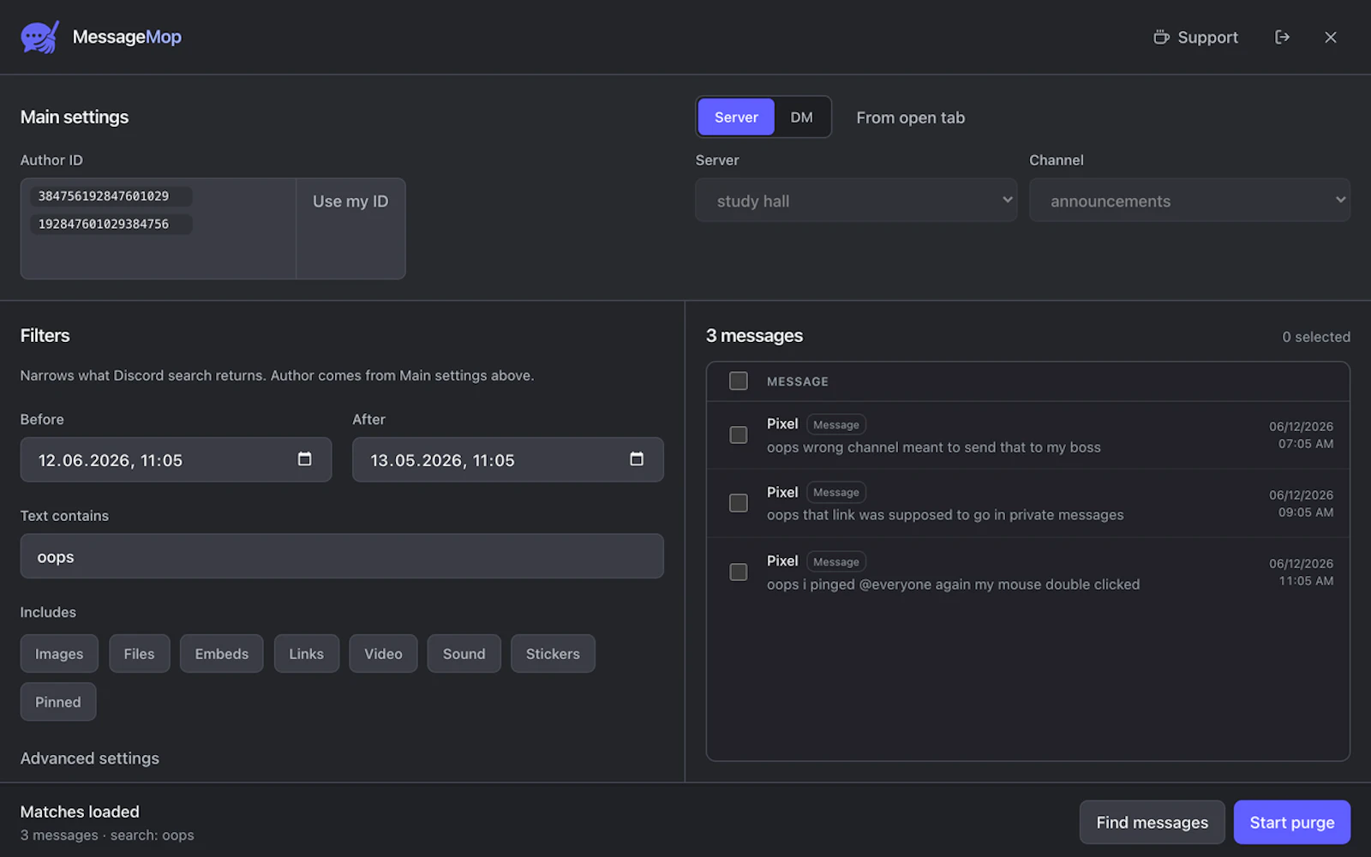This screenshot has width=1371, height=857.
Task: Click message text 'oops that link was supposed'
Action: (x=945, y=515)
